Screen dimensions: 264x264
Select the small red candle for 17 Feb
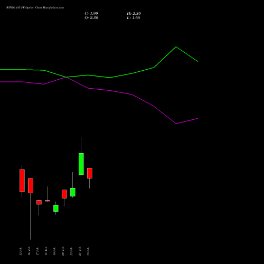click(x=39, y=202)
